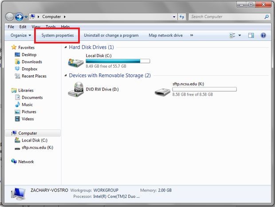The height and width of the screenshot is (207, 275).
Task: Click sftp.ncsu.edu (K:) space usage bar
Action: (x=204, y=89)
